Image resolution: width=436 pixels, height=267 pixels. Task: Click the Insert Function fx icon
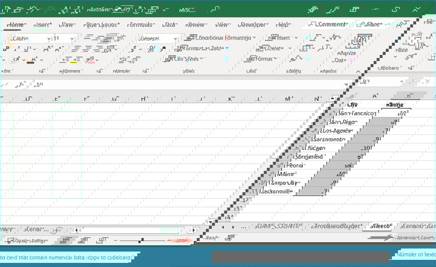coord(21,85)
